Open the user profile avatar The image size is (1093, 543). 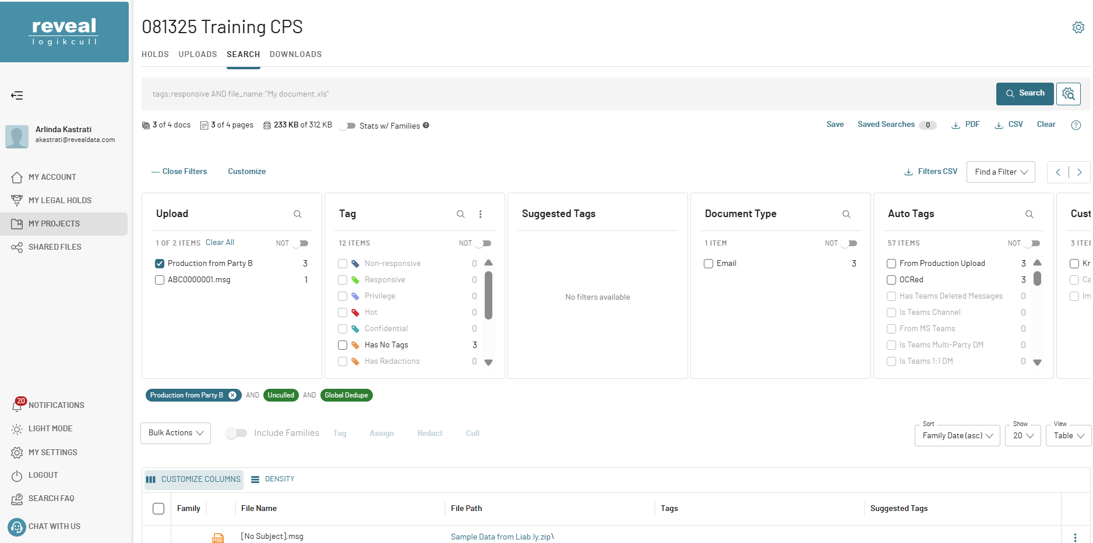point(17,137)
